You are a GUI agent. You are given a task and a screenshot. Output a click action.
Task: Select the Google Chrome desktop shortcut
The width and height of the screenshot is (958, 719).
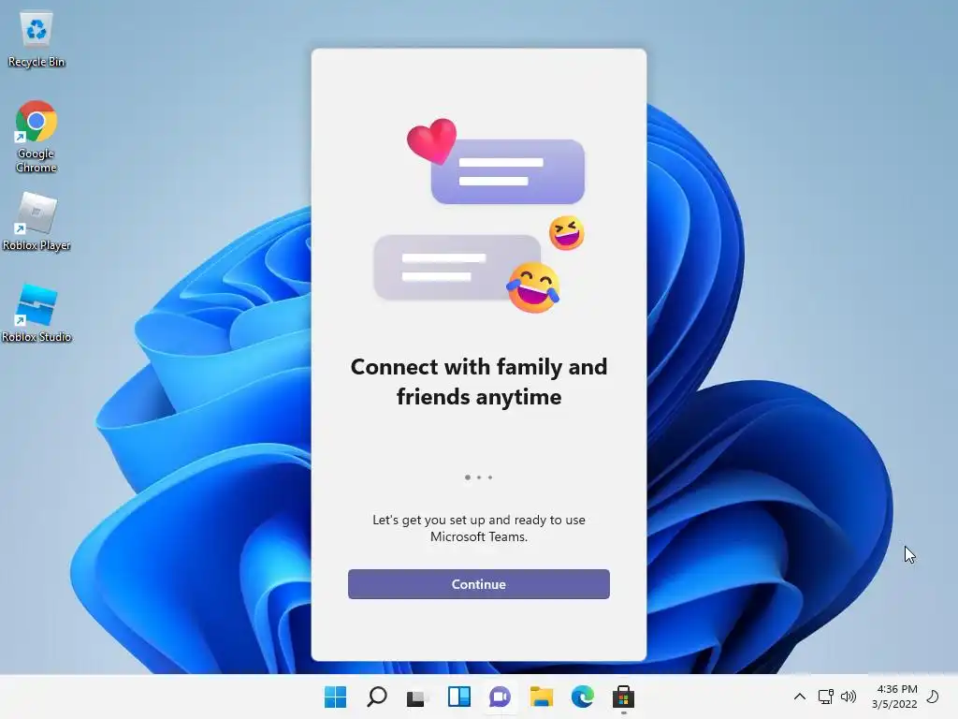[x=36, y=137]
